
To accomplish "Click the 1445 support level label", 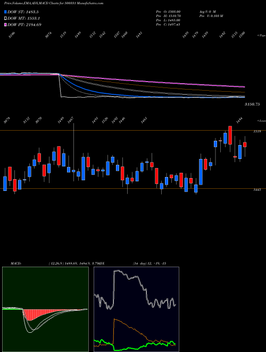I will point(257,190).
